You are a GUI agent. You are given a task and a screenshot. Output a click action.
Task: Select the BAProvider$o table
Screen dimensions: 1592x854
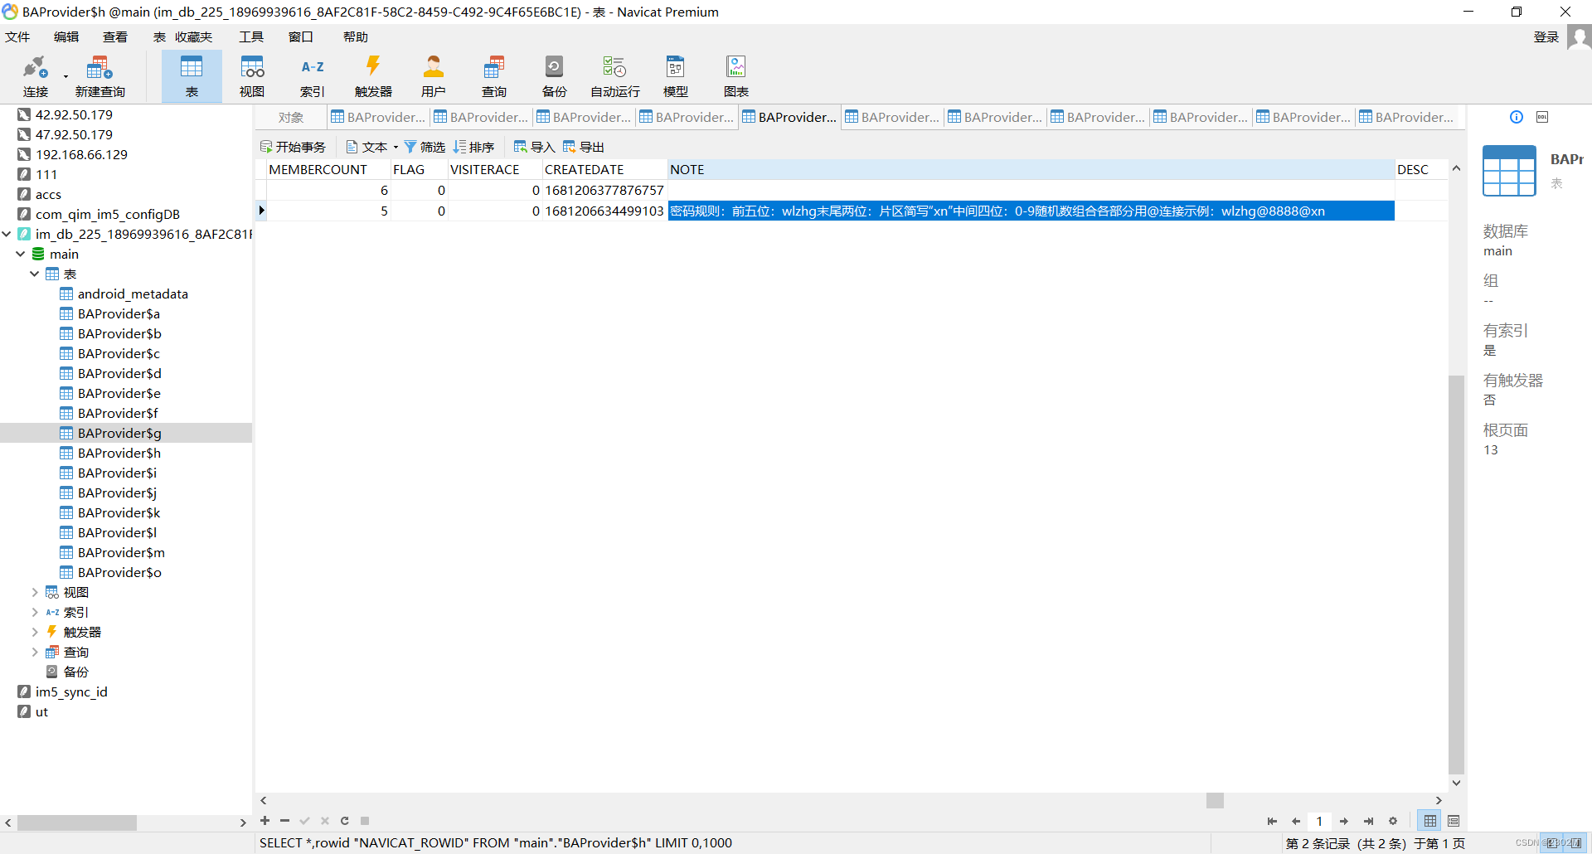pos(119,572)
